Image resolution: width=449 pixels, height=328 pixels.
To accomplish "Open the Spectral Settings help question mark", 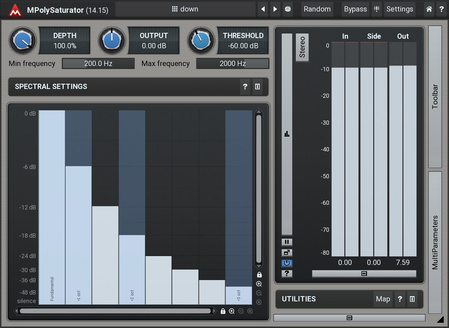I will (x=245, y=87).
